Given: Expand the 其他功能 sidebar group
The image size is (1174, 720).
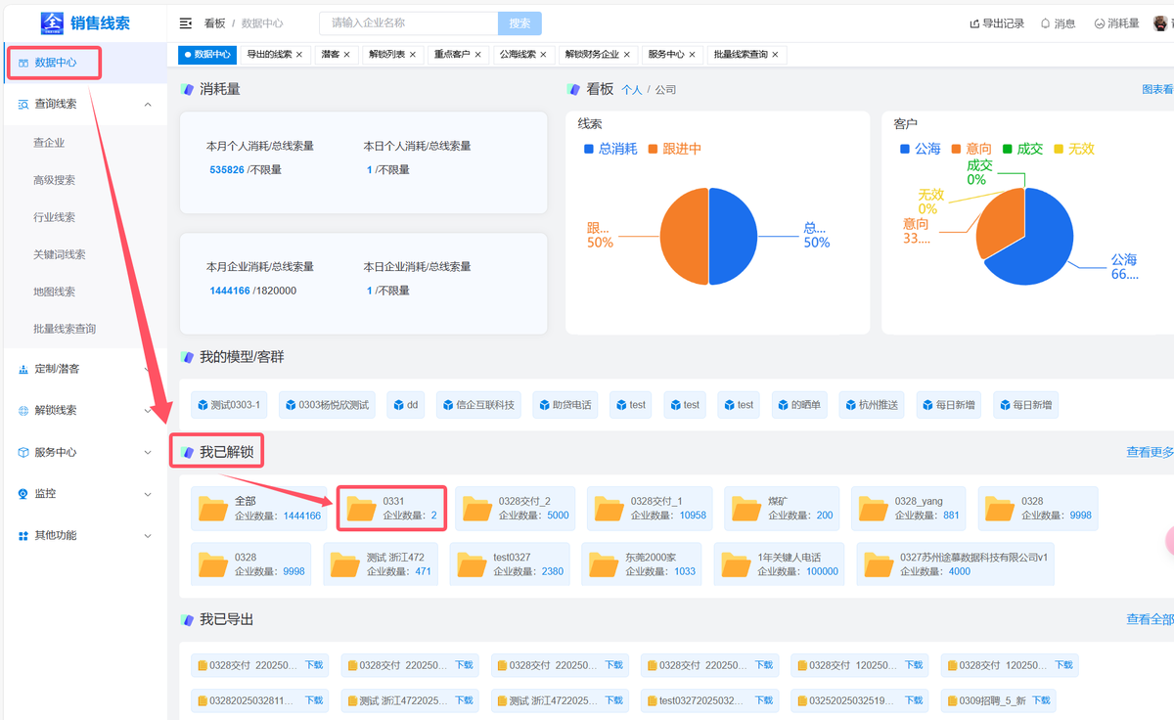Looking at the screenshot, I should (x=85, y=536).
